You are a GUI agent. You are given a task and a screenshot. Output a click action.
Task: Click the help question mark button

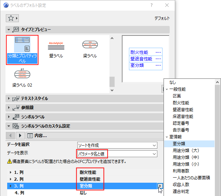point(151,5)
